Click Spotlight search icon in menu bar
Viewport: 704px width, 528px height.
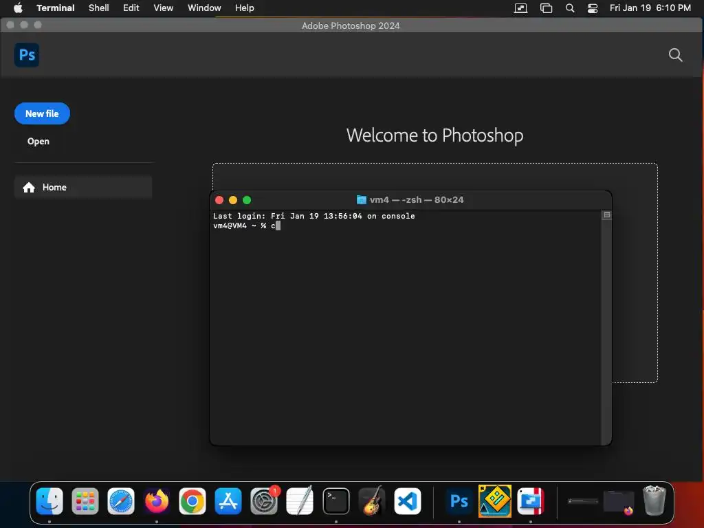tap(570, 8)
